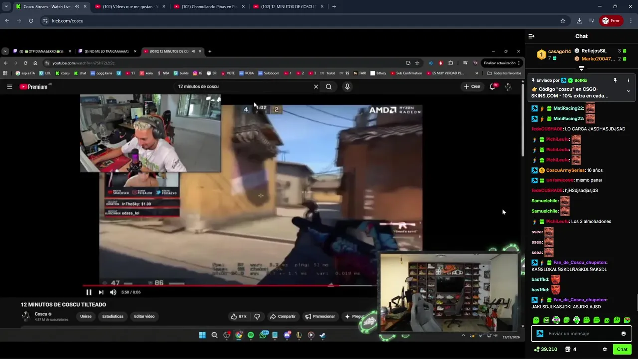This screenshot has width=638, height=359.
Task: Start voice search microphone in stream
Action: point(347,87)
